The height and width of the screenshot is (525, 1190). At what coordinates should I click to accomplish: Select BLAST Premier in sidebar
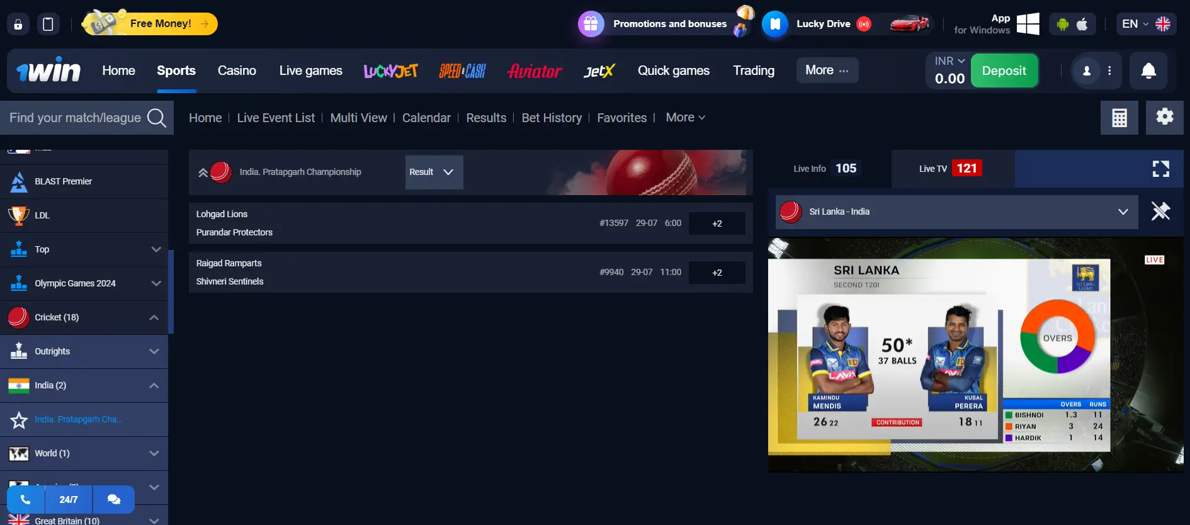tap(84, 181)
